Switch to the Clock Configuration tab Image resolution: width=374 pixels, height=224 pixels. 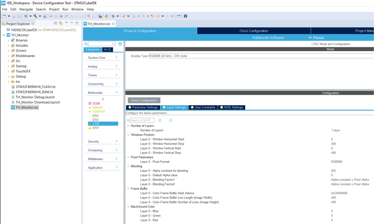(x=254, y=31)
